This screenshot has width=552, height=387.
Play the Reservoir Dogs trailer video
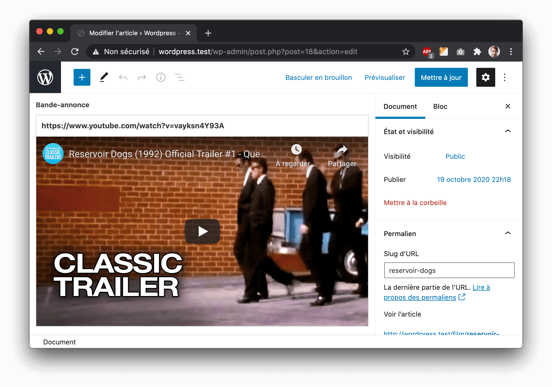(x=202, y=231)
